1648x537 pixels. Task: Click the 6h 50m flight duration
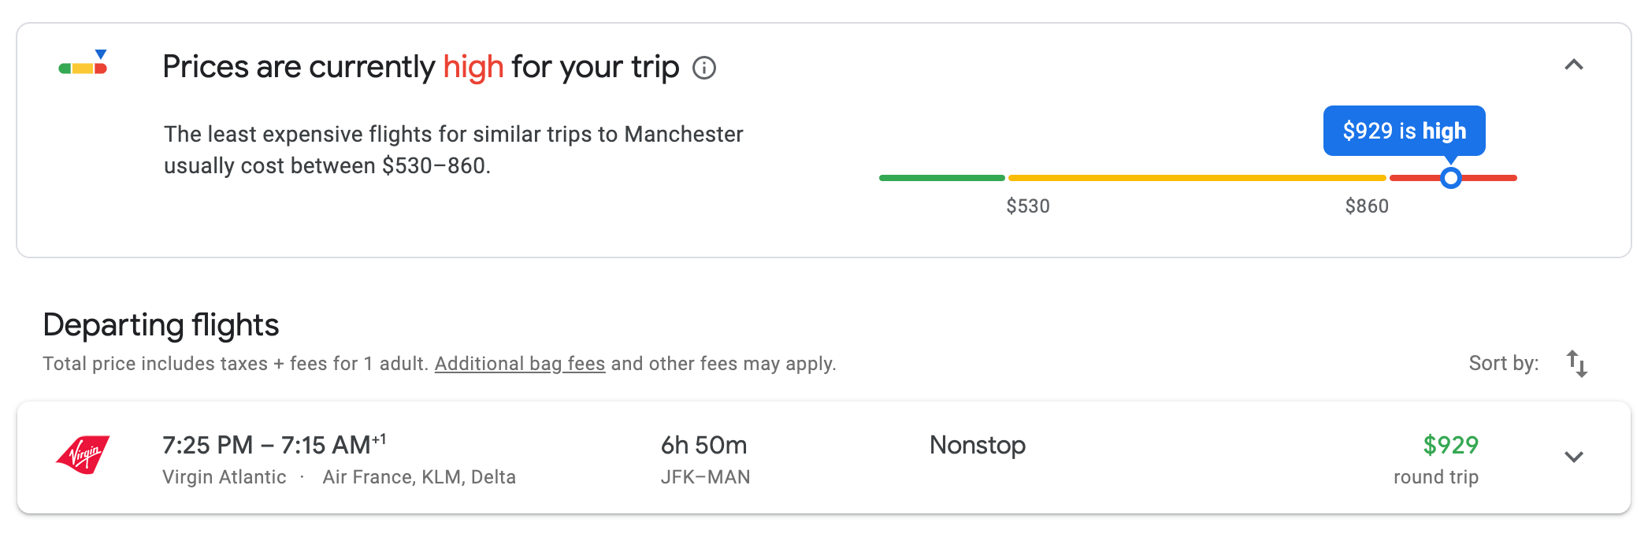coord(703,446)
